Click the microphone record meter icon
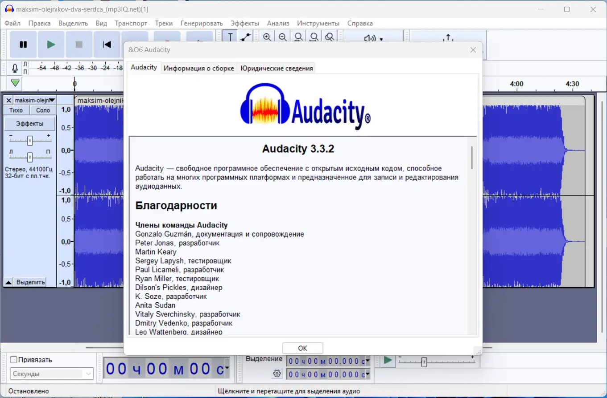 tap(15, 68)
